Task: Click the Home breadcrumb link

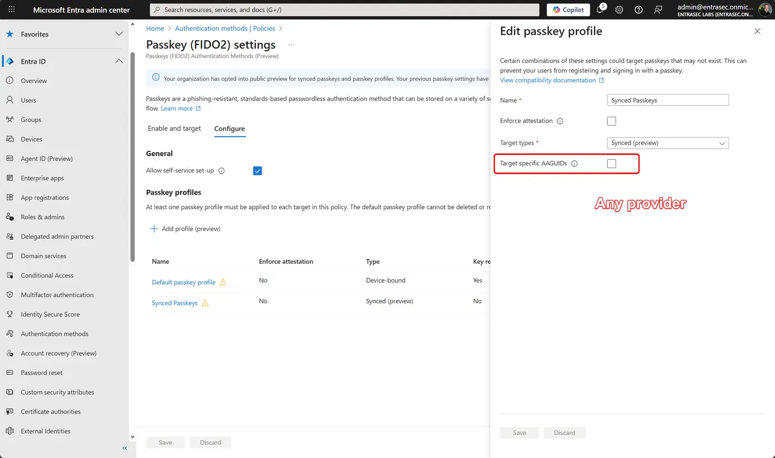Action: pos(155,28)
